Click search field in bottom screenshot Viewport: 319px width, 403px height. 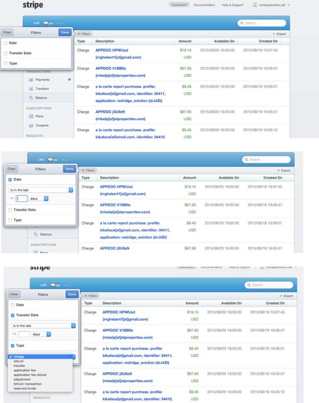pyautogui.click(x=269, y=285)
